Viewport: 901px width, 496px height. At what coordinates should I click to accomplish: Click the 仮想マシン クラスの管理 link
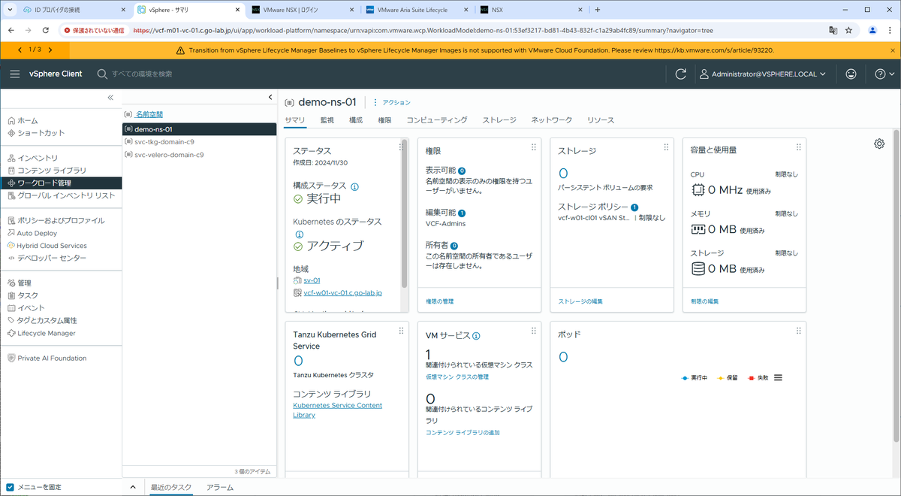457,377
